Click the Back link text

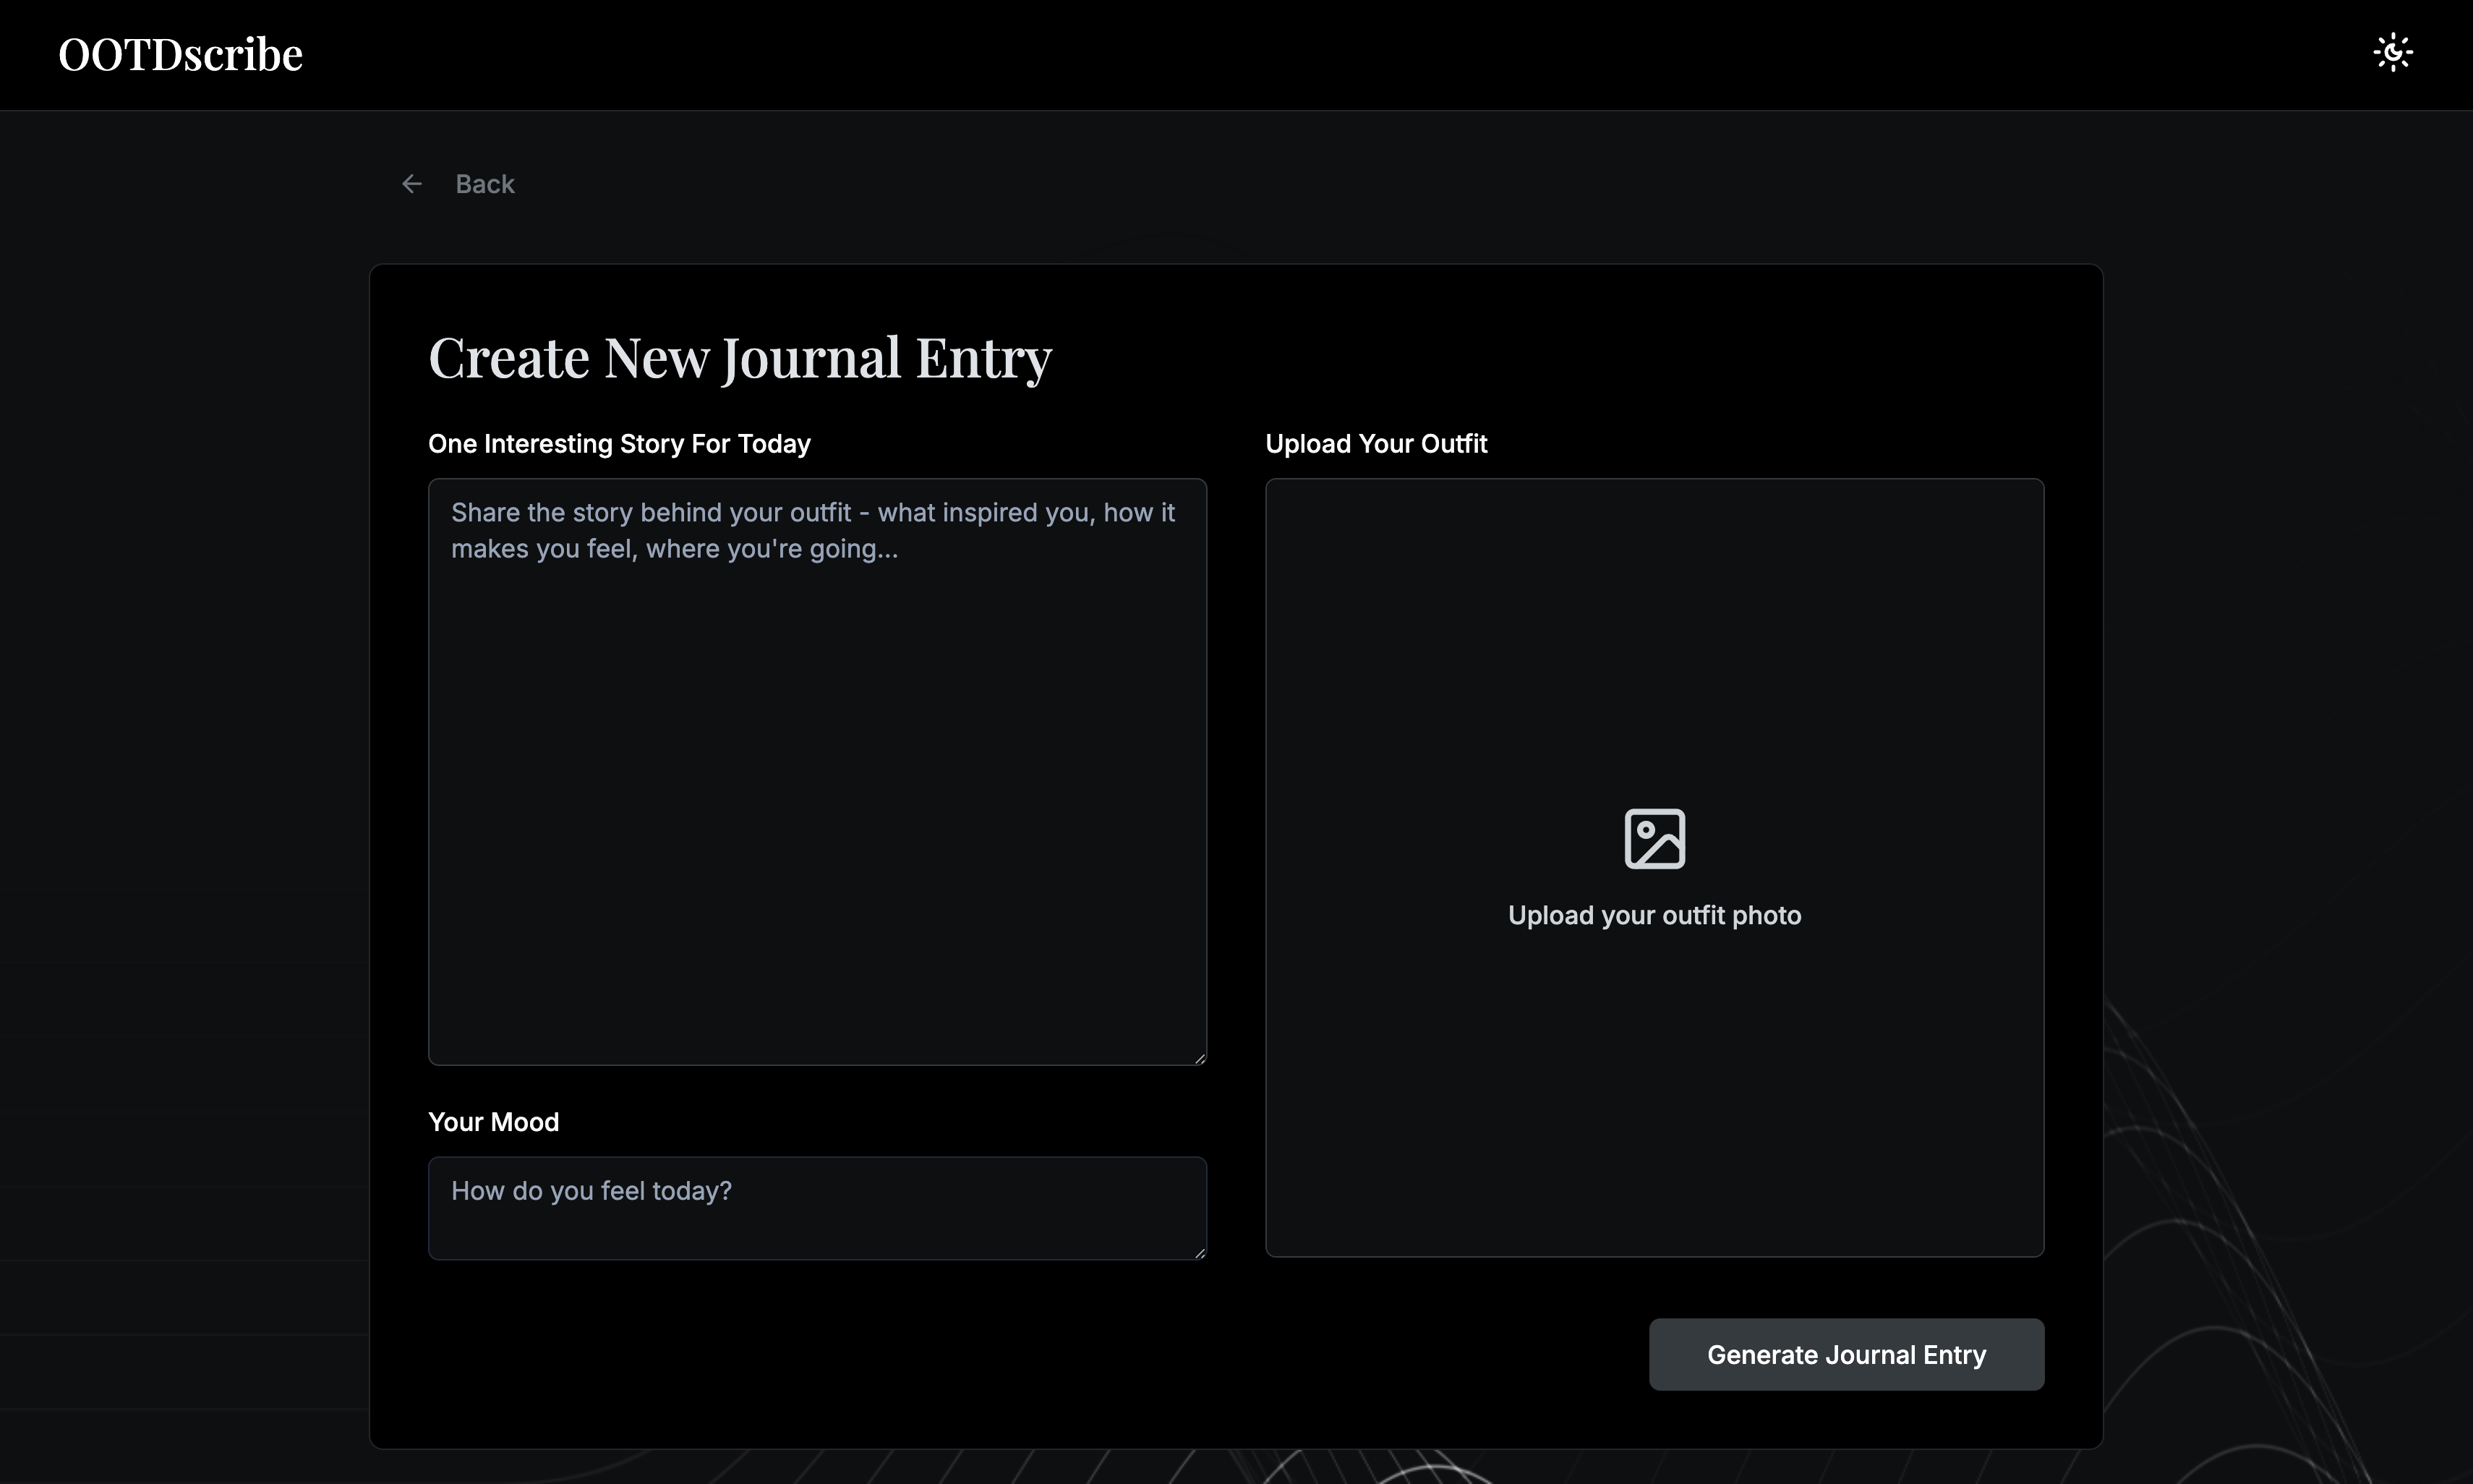484,184
